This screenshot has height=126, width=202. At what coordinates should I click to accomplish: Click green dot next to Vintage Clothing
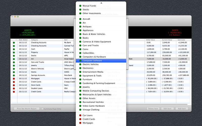click(80, 110)
